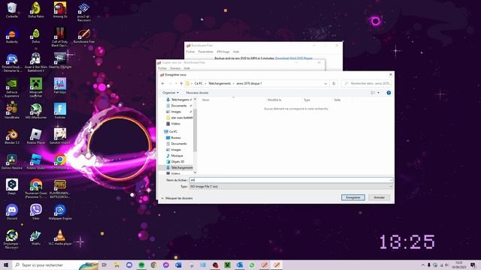Open the Among Us desktop icon

pyautogui.click(x=60, y=10)
